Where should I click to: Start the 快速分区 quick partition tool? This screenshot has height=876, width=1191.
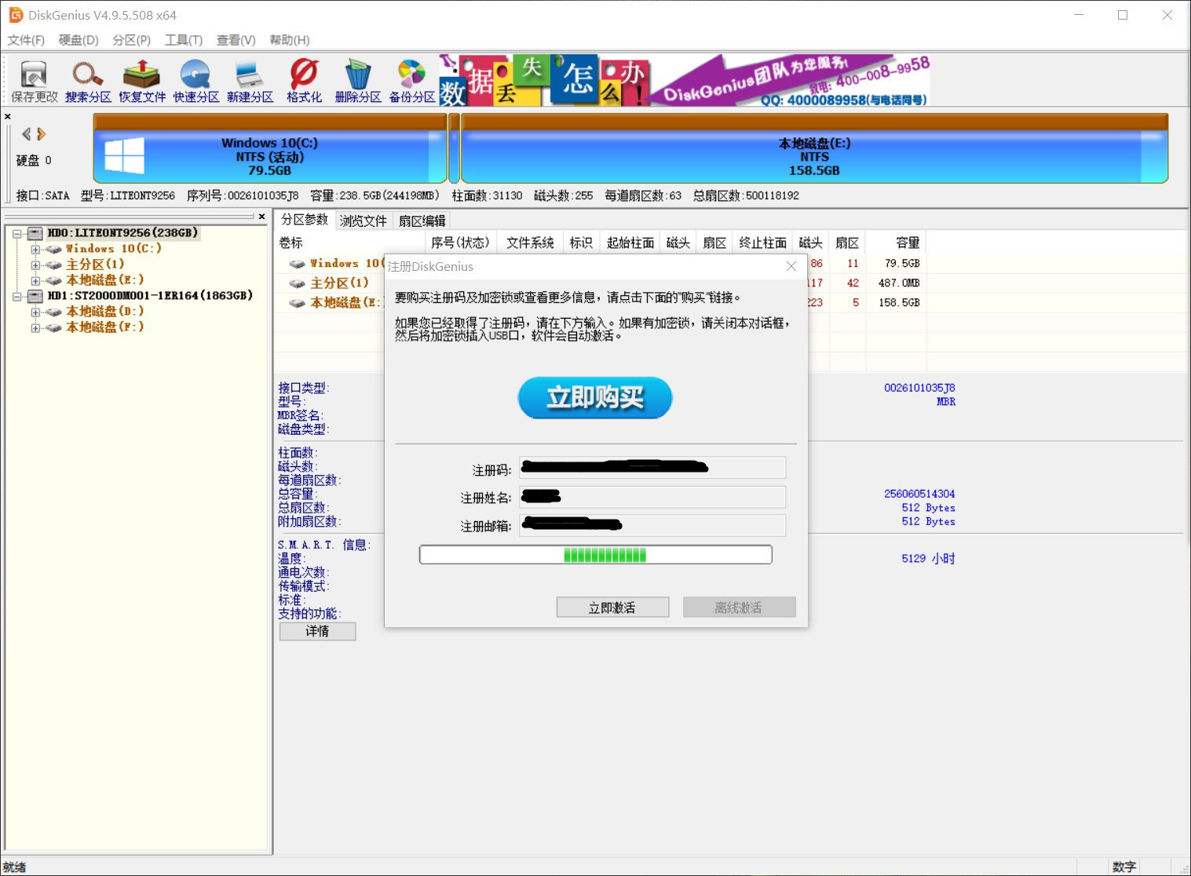tap(195, 82)
